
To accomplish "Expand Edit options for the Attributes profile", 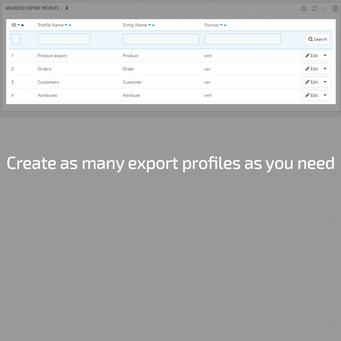I will [x=325, y=95].
